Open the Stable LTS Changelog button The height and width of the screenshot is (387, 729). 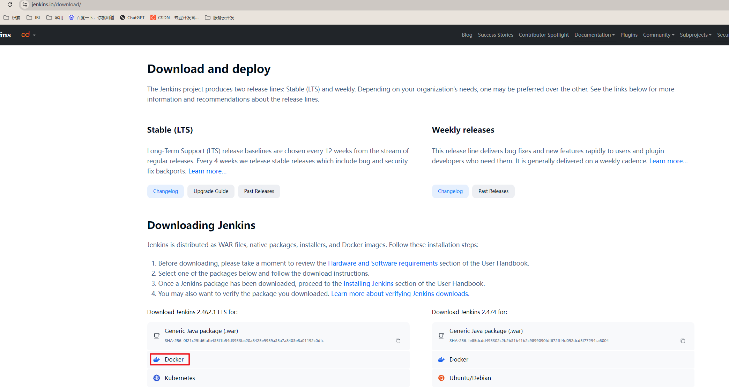point(165,191)
